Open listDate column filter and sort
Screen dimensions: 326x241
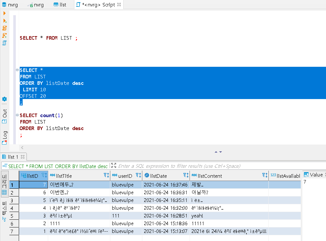pos(186,176)
